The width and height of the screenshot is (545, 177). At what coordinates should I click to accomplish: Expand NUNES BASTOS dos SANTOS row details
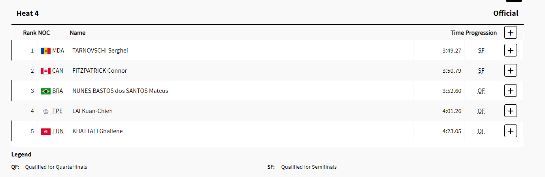[511, 91]
